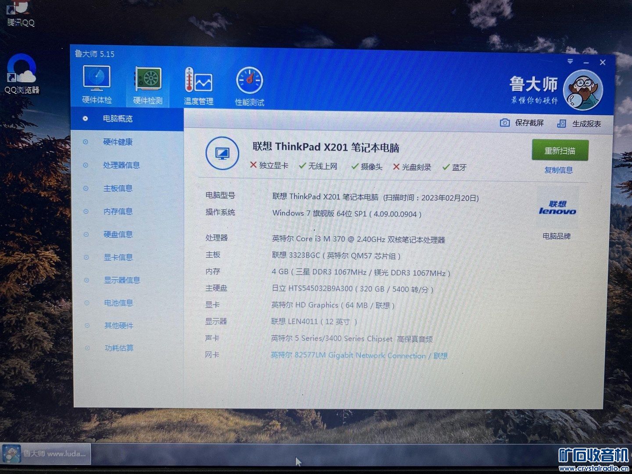632x474 pixels.
Task: Click the 联想 3323BGC motherboard text
Action: [336, 255]
